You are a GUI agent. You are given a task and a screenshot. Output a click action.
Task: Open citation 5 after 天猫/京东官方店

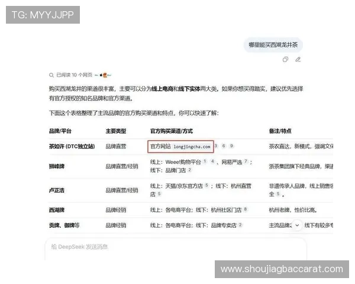(206, 185)
